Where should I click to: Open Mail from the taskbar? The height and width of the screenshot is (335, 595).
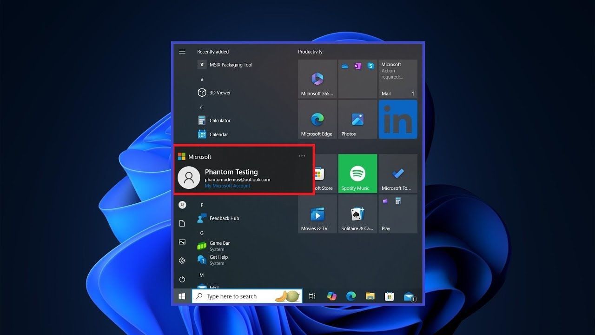(x=410, y=296)
